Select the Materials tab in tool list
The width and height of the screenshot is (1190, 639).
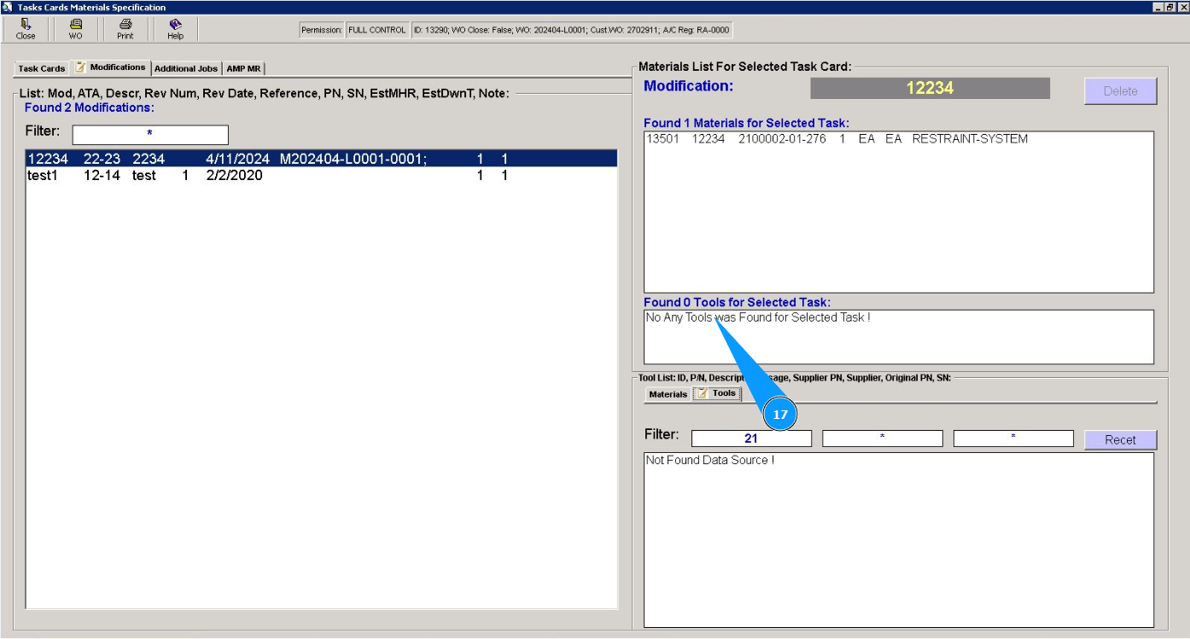668,394
